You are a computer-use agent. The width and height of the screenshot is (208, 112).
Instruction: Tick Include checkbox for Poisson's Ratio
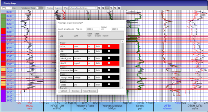point(109,70)
